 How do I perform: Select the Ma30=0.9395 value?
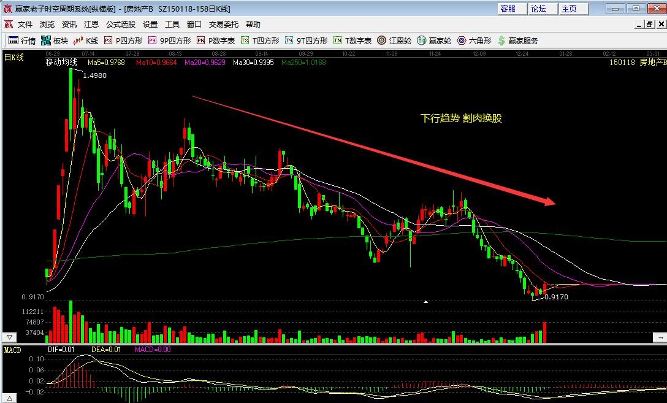pyautogui.click(x=254, y=63)
